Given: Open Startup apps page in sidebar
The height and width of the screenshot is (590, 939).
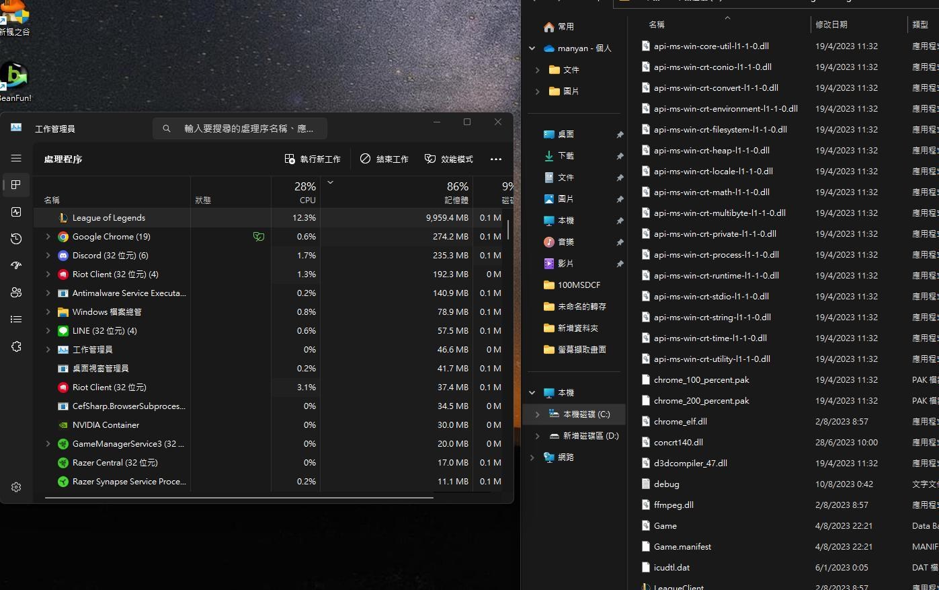Looking at the screenshot, I should [16, 266].
